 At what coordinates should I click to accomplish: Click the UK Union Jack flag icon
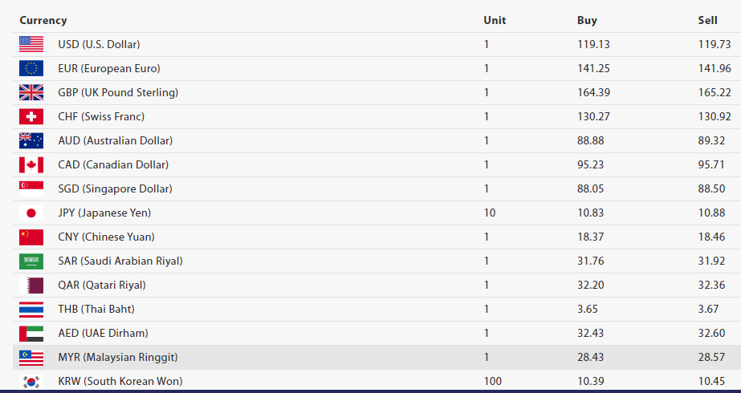pos(31,93)
